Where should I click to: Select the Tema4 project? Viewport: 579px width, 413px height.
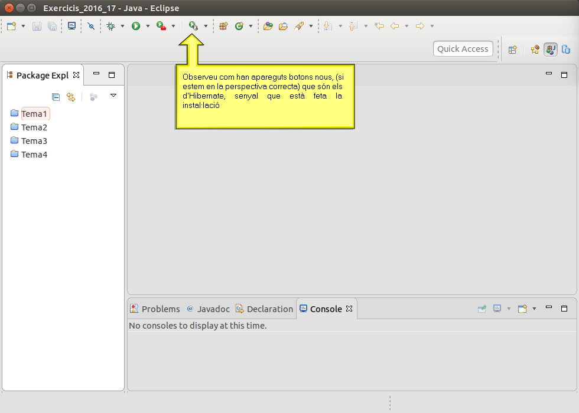(29, 155)
